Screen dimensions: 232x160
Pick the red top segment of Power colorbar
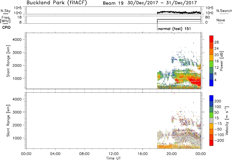click(211, 39)
